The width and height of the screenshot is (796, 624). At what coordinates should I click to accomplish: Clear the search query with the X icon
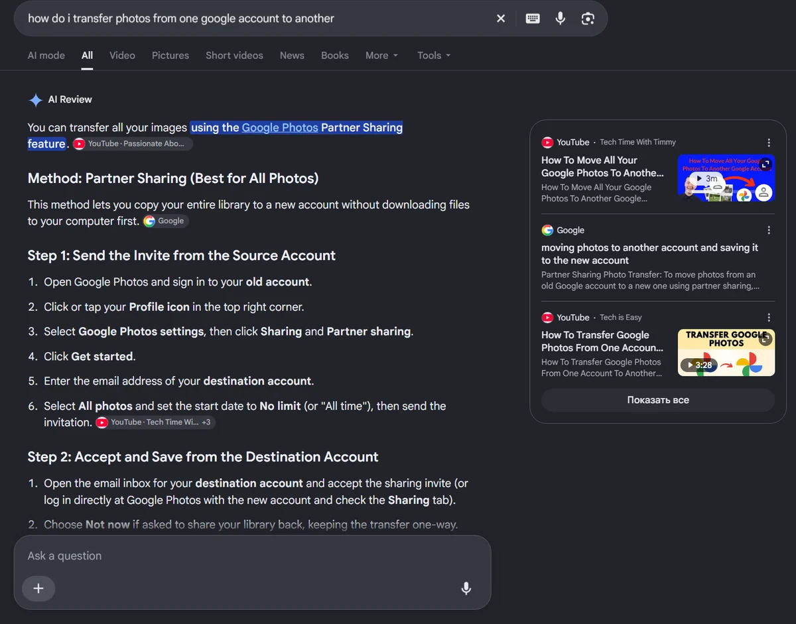(x=501, y=19)
